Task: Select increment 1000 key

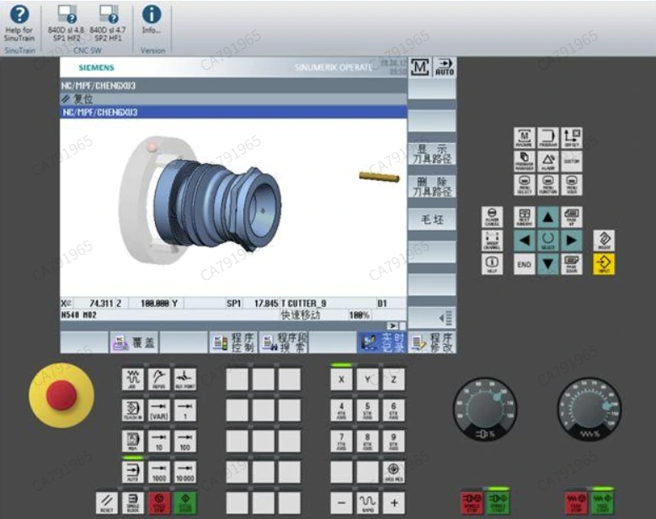Action: (x=159, y=472)
